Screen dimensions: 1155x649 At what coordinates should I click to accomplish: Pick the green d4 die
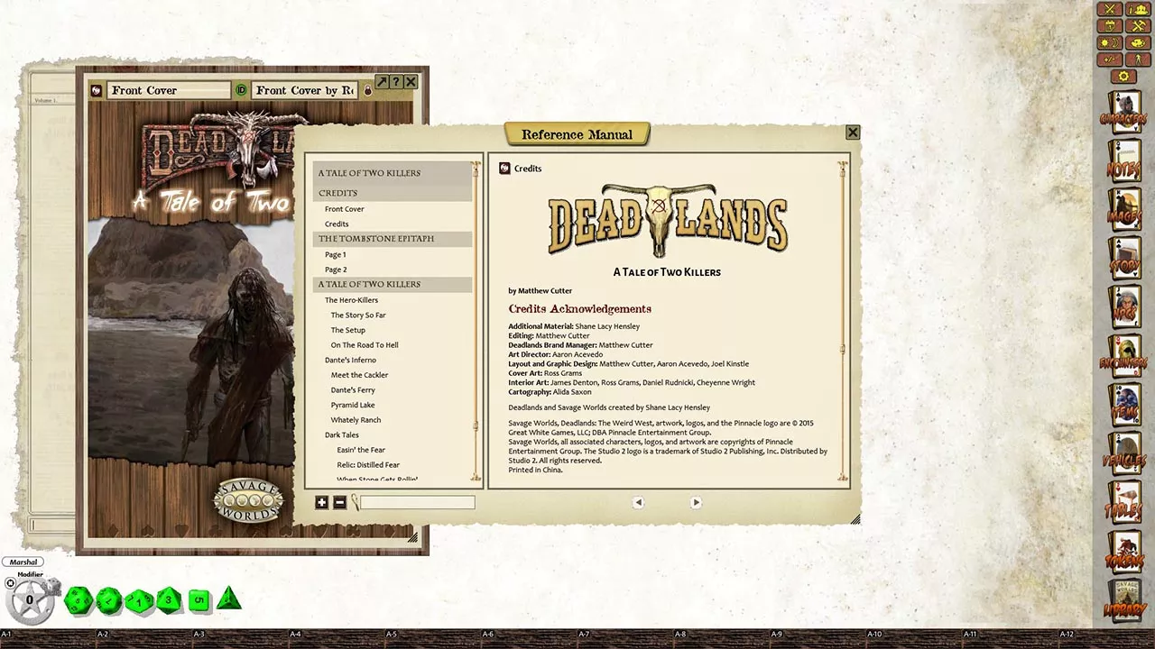(x=229, y=599)
